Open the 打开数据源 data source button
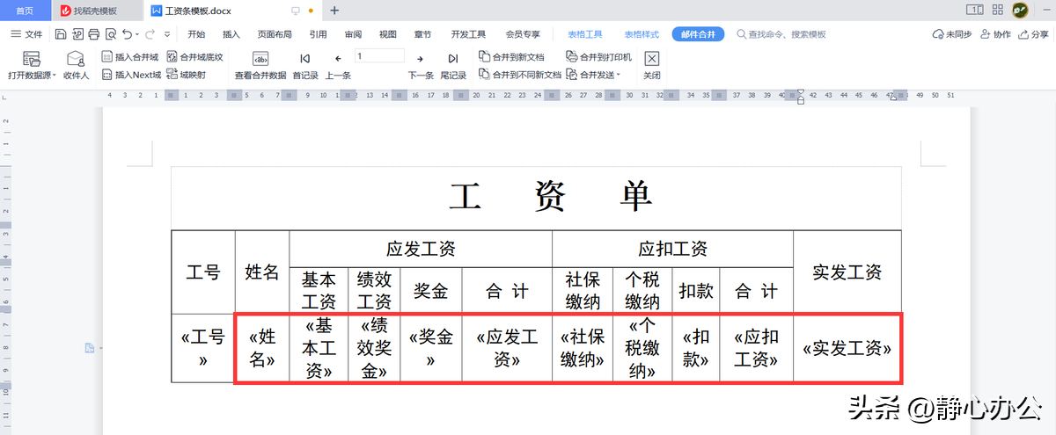Viewport: 1056px width, 435px height. point(32,66)
